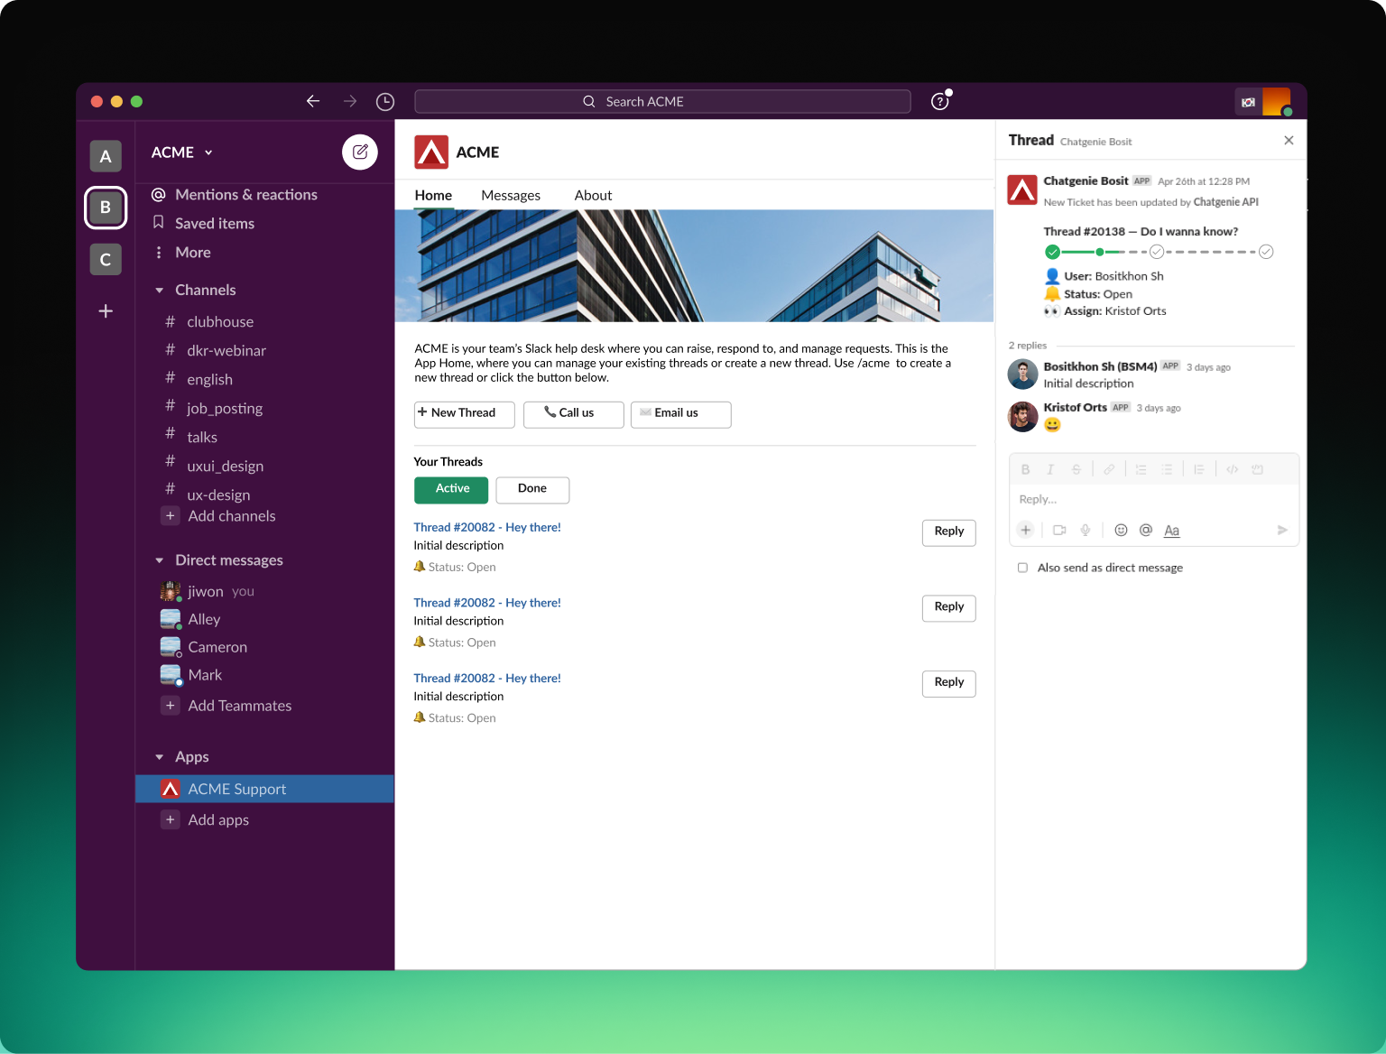Select the bold formatting icon in reply toolbar
The height and width of the screenshot is (1054, 1386).
1025,469
